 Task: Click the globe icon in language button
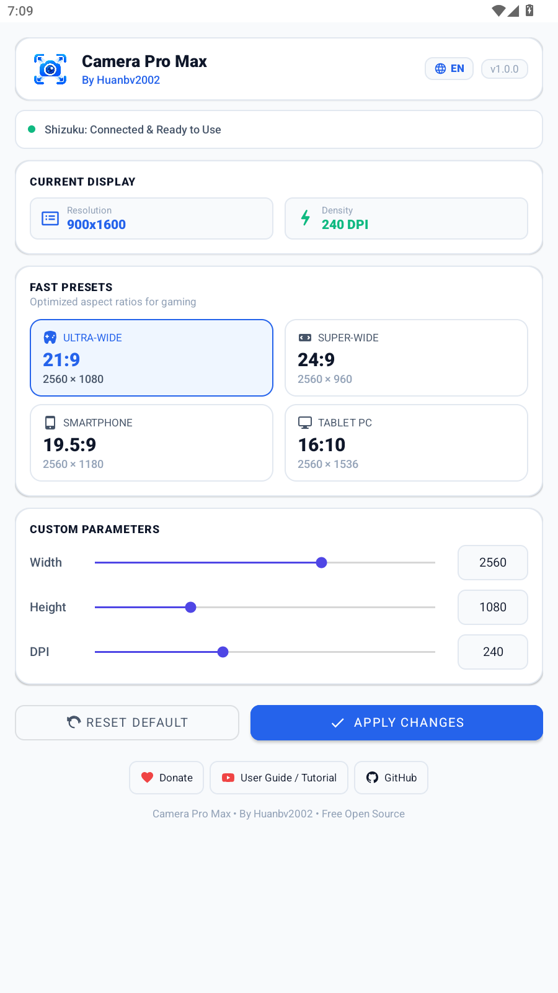tap(440, 69)
